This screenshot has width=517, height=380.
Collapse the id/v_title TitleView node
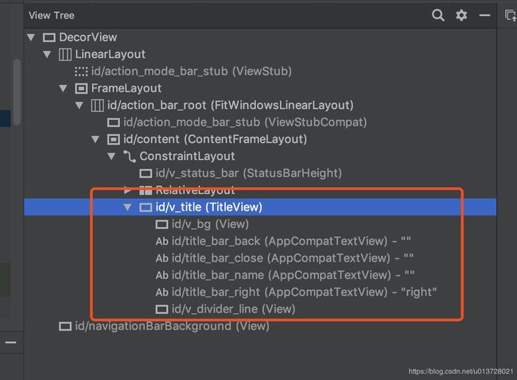(x=127, y=207)
